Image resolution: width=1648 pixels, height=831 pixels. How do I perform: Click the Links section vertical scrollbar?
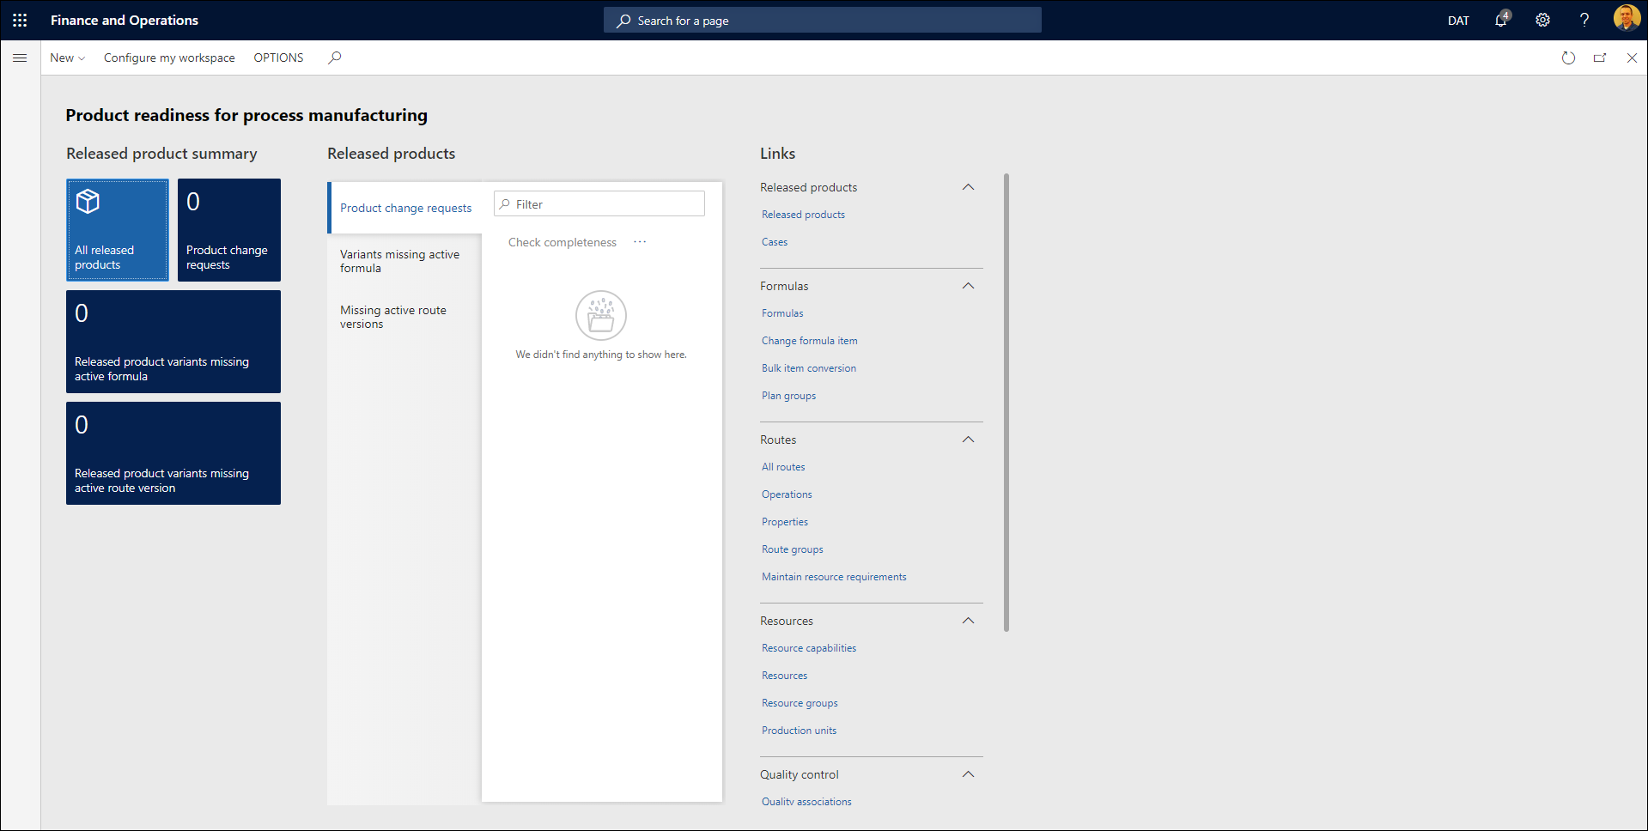1006,403
